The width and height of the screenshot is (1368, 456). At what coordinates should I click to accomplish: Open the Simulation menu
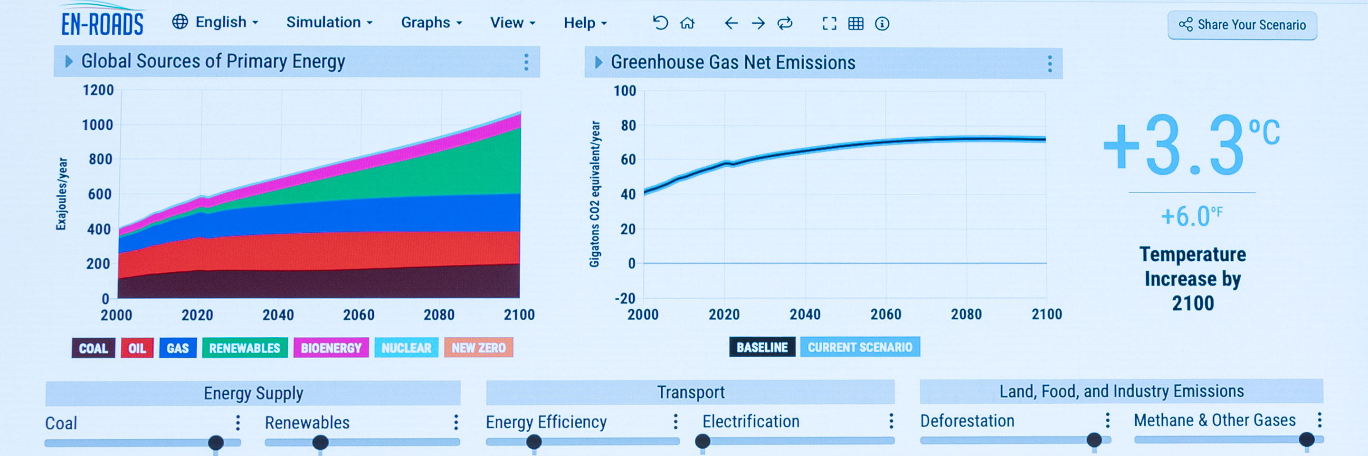[329, 22]
